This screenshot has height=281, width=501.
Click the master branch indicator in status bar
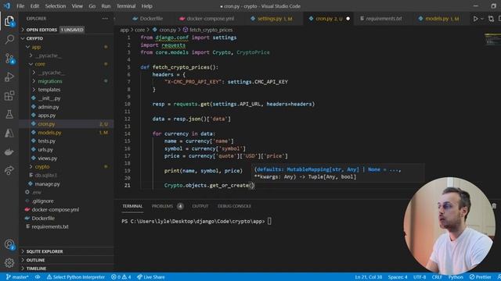click(x=17, y=277)
